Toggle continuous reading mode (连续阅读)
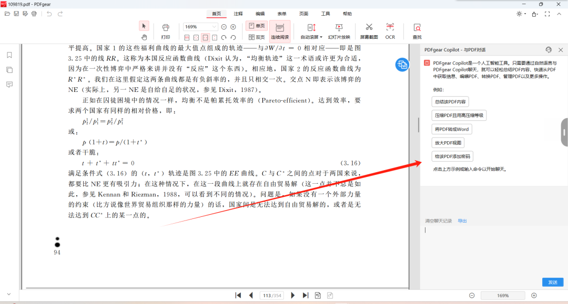Screen dimensions: 568x304 pyautogui.click(x=280, y=30)
